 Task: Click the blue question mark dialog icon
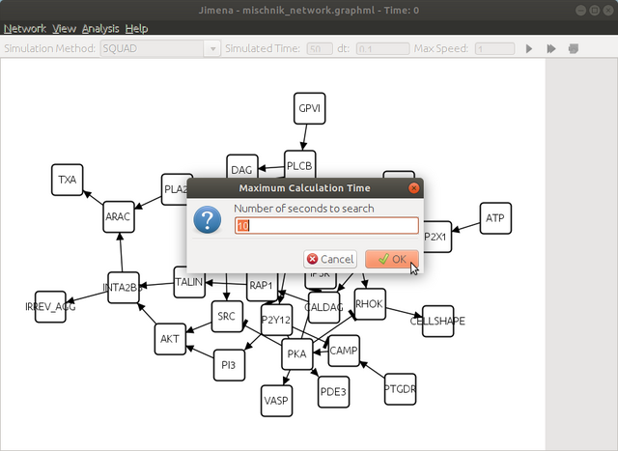[208, 220]
